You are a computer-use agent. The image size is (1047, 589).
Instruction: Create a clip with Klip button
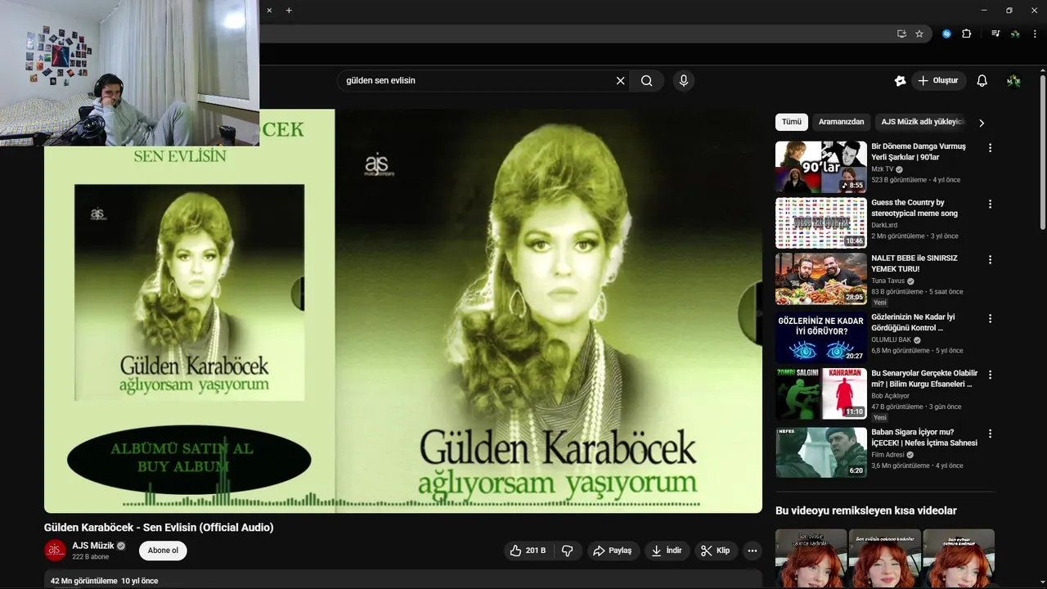click(x=716, y=551)
